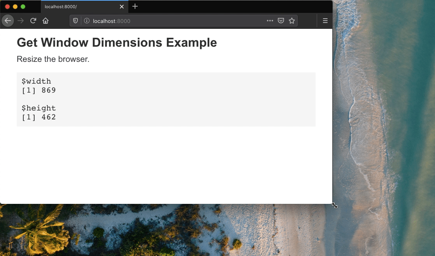The height and width of the screenshot is (256, 435).
Task: Reload the localhost:8000 page
Action: [x=33, y=21]
